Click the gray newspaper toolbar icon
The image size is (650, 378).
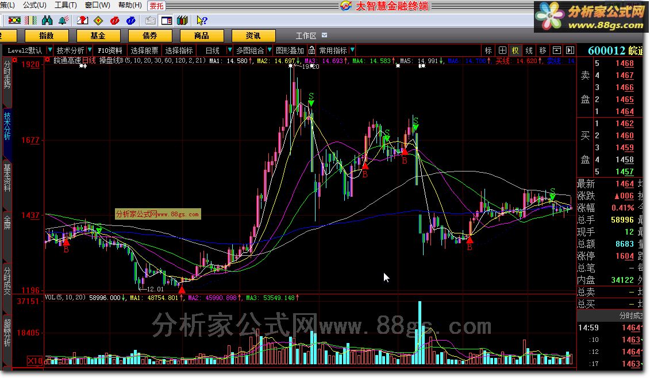[x=151, y=20]
